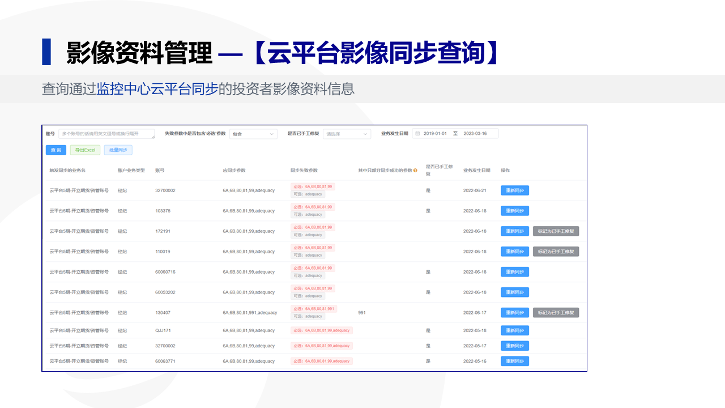Click account number 60063771 in the table
Viewport: 725px width, 408px height.
coord(165,361)
